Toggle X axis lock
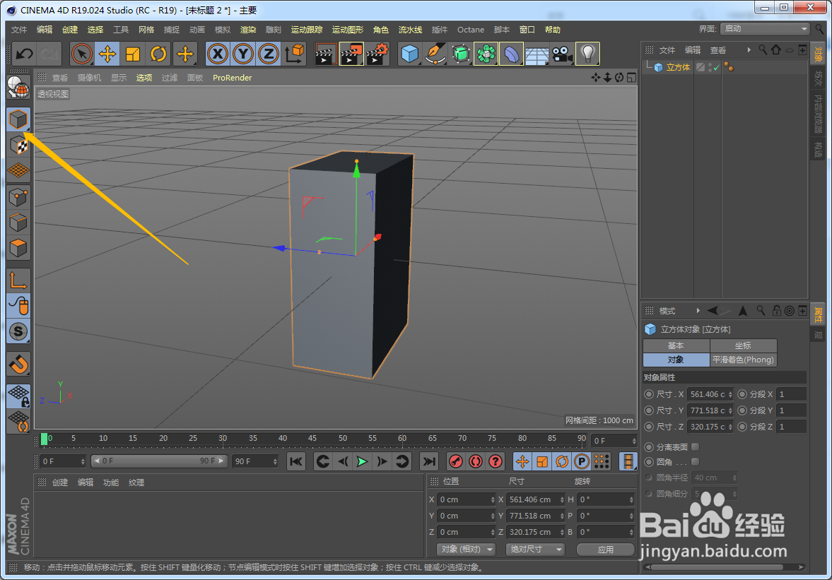 click(218, 54)
